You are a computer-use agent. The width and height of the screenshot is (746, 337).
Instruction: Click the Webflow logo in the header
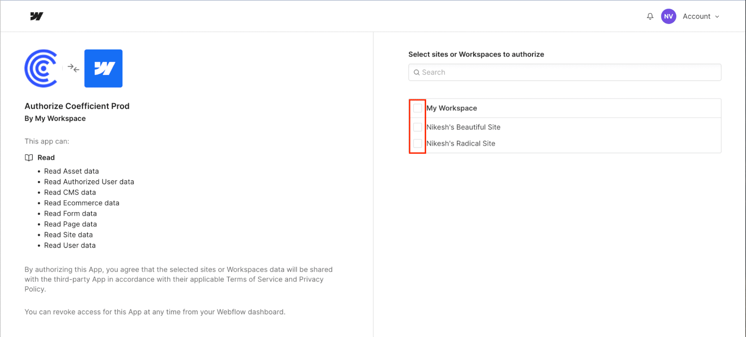coord(37,16)
